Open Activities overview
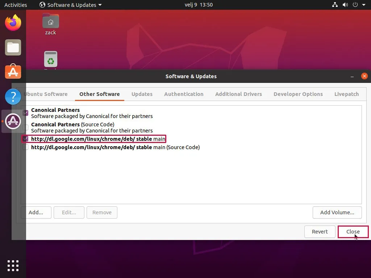371x278 pixels. [16, 5]
